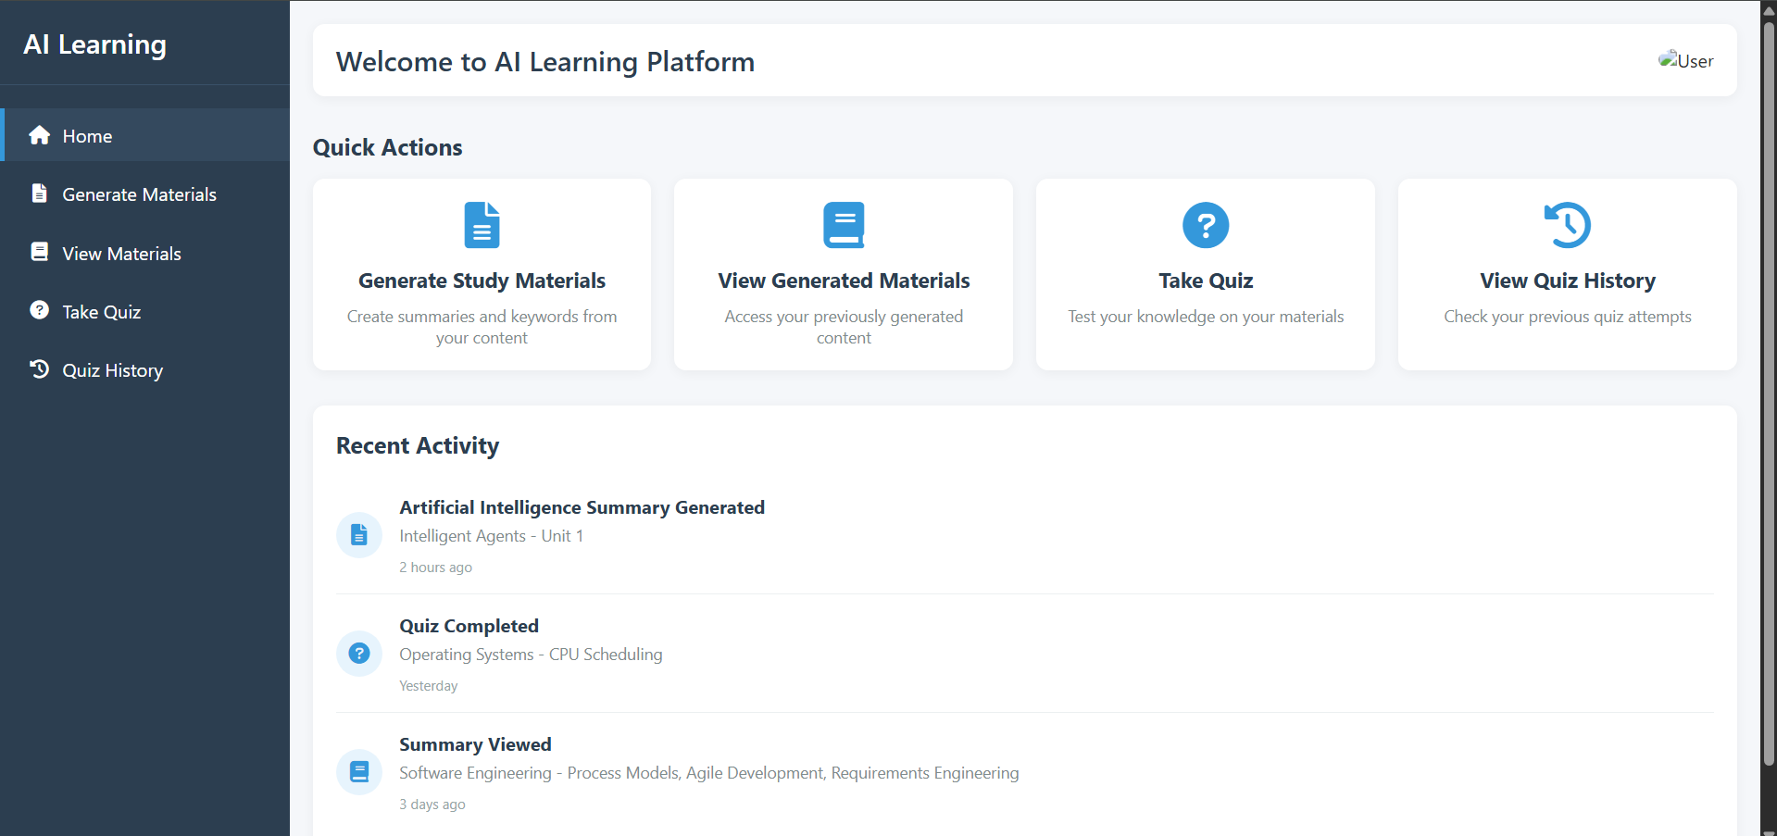Image resolution: width=1777 pixels, height=836 pixels.
Task: Select the Quiz History clock icon in sidebar
Action: [x=39, y=368]
